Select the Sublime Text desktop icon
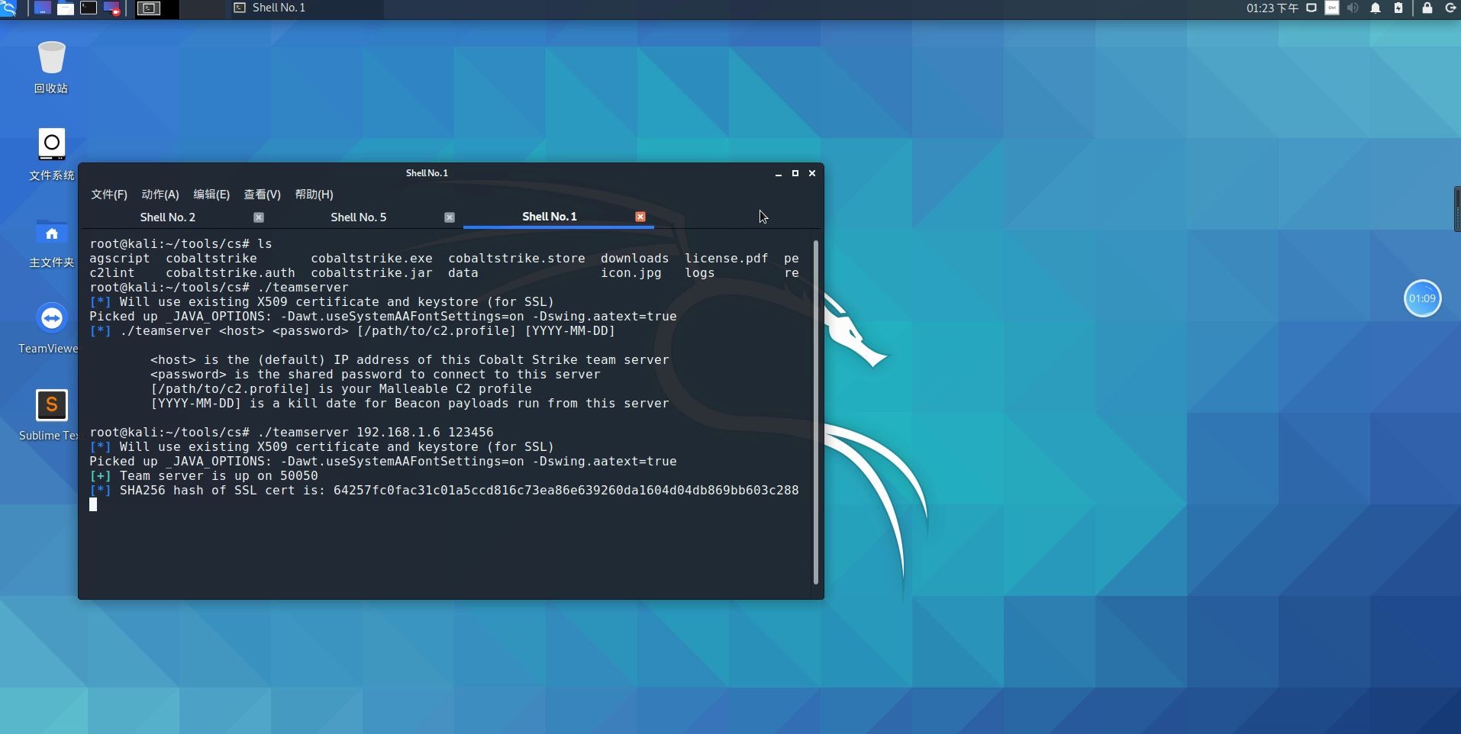The image size is (1461, 734). (x=50, y=415)
